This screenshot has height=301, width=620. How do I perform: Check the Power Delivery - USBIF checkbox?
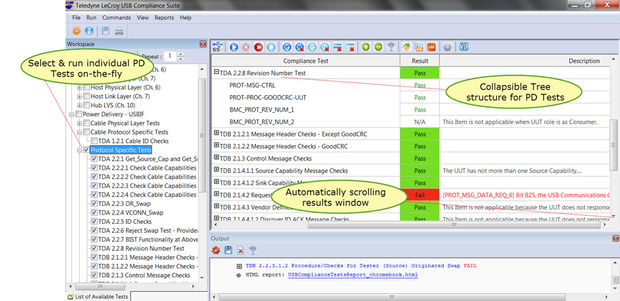pyautogui.click(x=78, y=114)
